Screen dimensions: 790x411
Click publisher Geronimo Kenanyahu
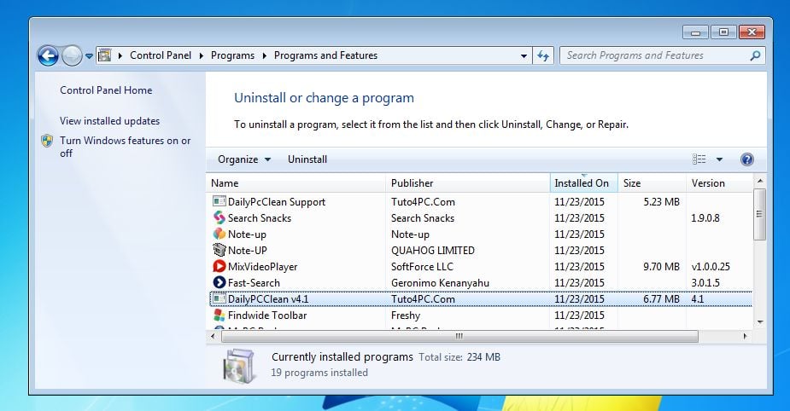(440, 283)
